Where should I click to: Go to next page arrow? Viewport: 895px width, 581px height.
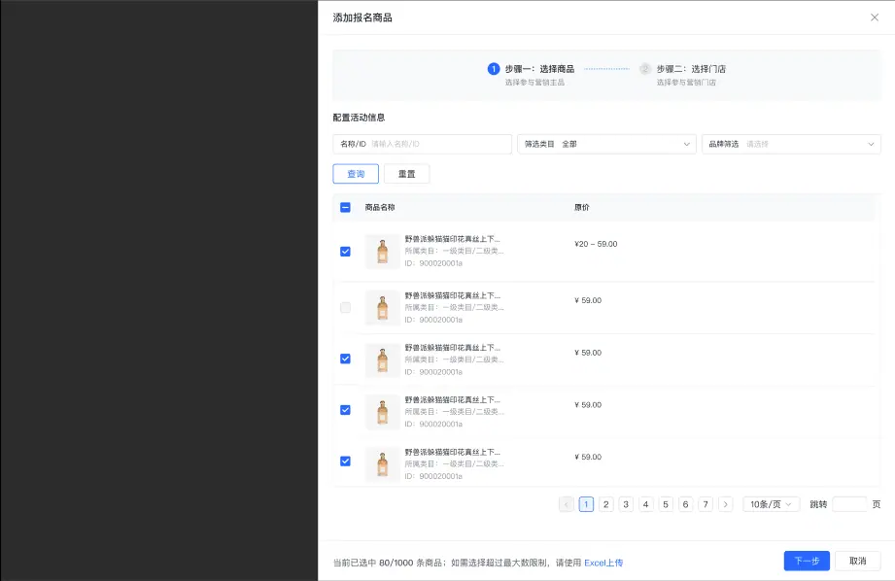coord(726,504)
